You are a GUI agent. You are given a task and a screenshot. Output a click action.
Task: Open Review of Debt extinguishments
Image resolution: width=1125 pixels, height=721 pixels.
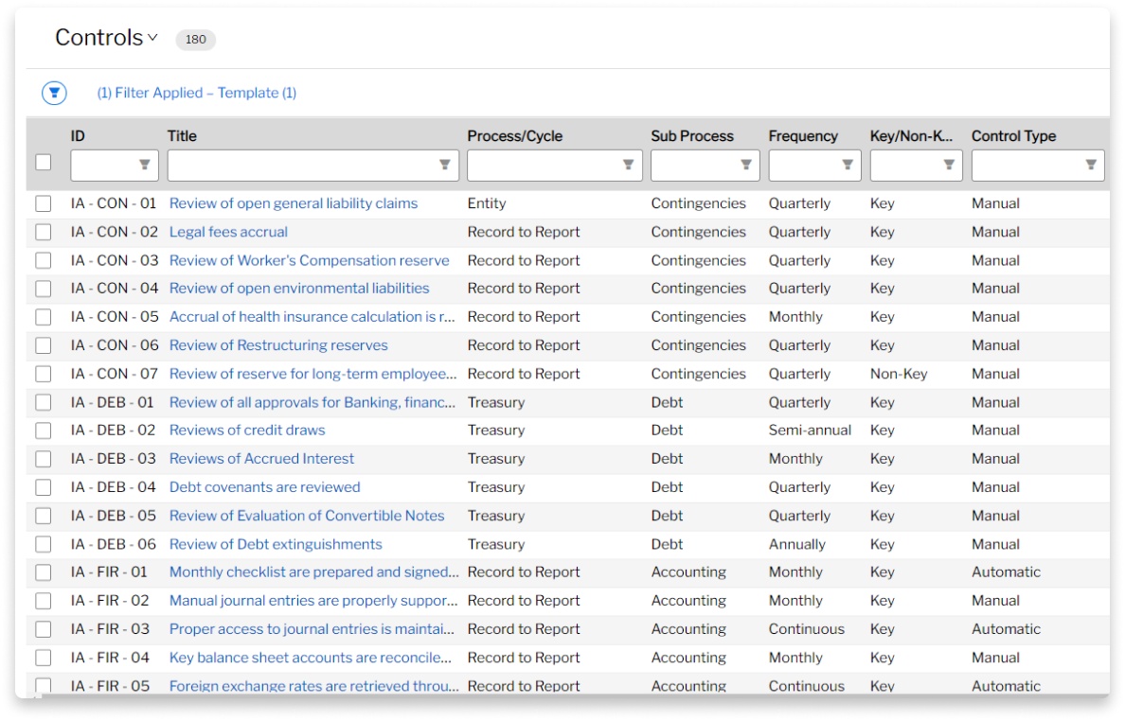276,545
